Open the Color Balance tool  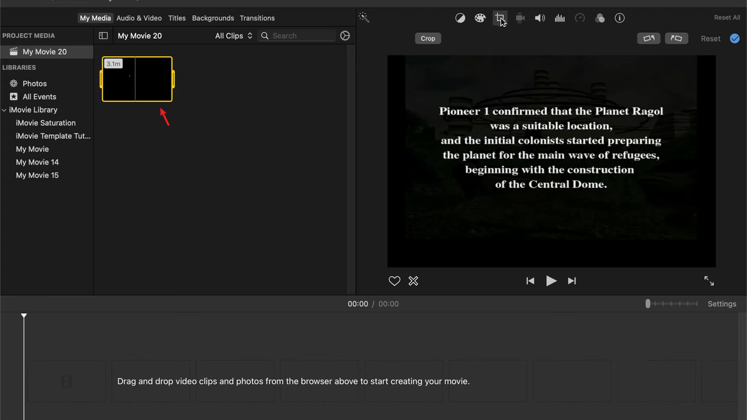[x=460, y=18]
